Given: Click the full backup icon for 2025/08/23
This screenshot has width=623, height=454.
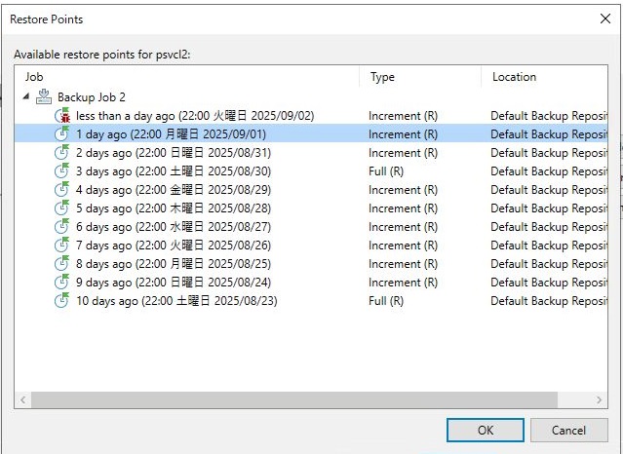Looking at the screenshot, I should 61,301.
